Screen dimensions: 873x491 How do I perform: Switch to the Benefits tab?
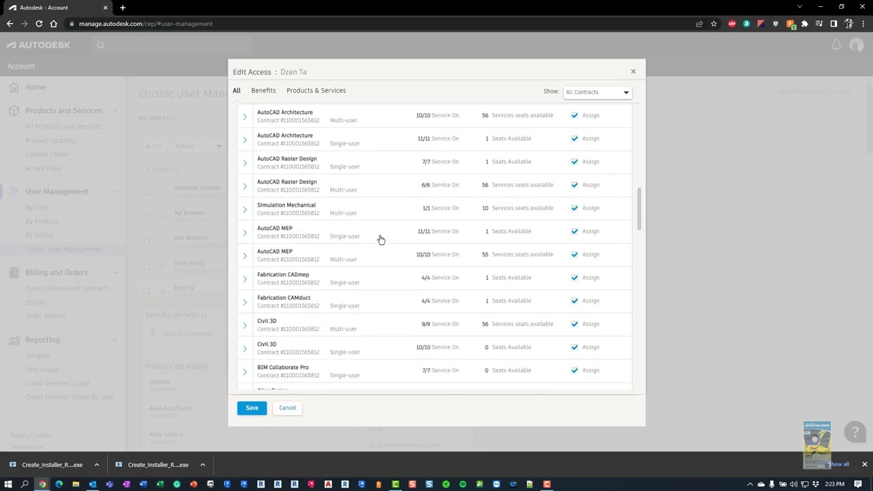(x=263, y=91)
